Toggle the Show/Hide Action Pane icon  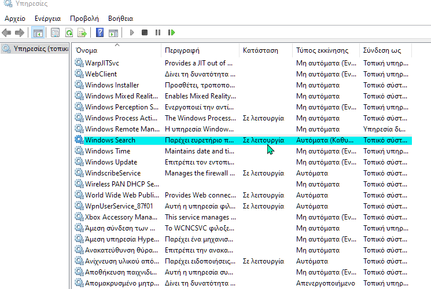coord(113,33)
